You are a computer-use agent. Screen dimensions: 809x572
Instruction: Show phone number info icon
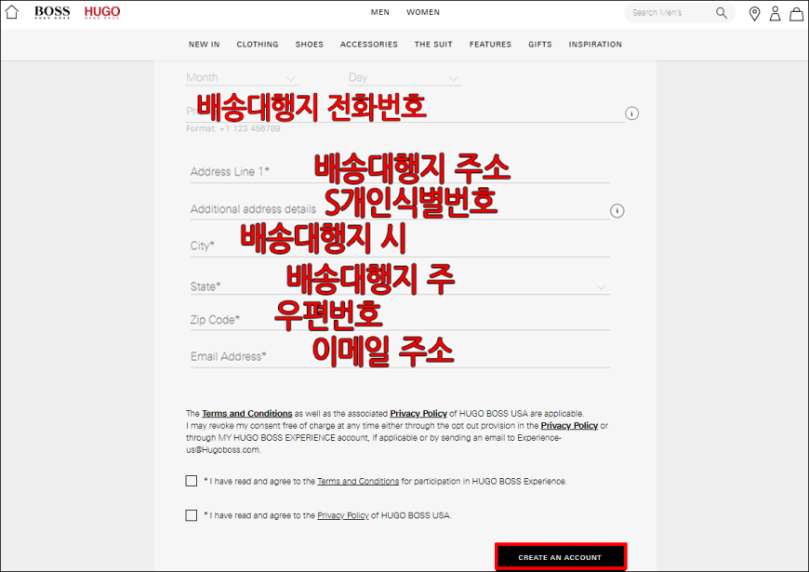632,113
